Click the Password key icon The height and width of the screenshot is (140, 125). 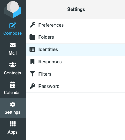(x=32, y=86)
